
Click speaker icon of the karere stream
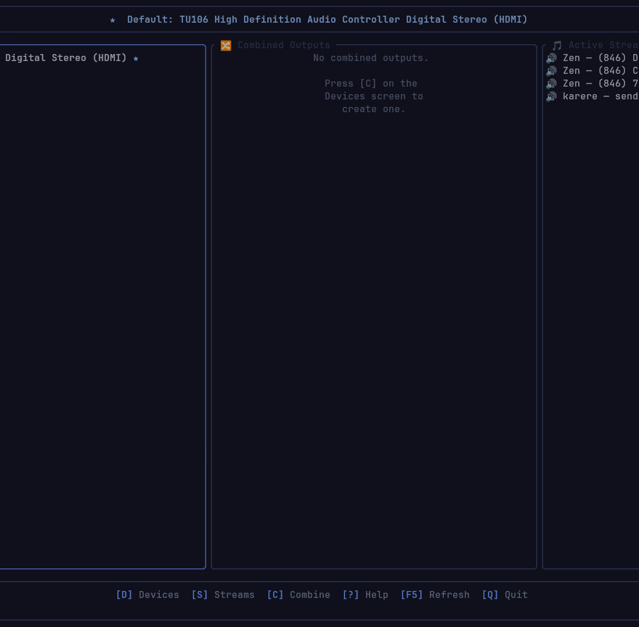tap(551, 96)
